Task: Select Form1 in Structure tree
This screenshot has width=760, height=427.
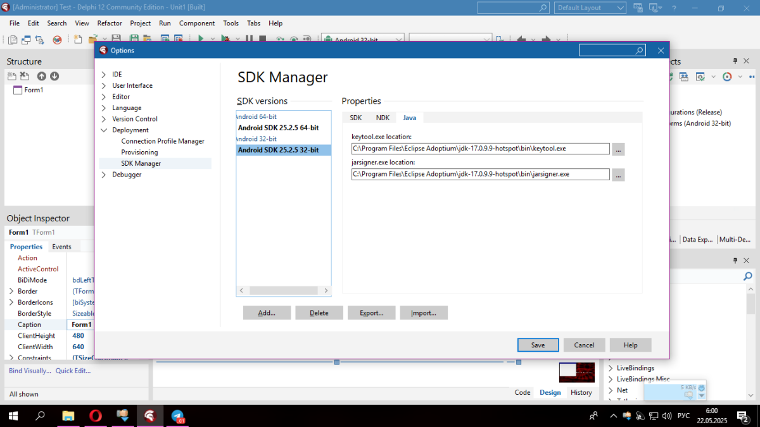Action: [34, 90]
